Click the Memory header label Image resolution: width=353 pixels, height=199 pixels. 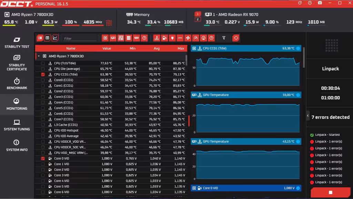142,15
